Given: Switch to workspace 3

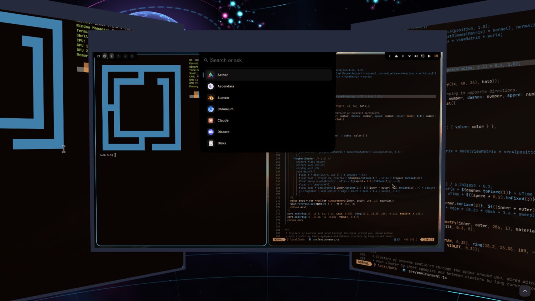Looking at the screenshot, I should (x=118, y=56).
